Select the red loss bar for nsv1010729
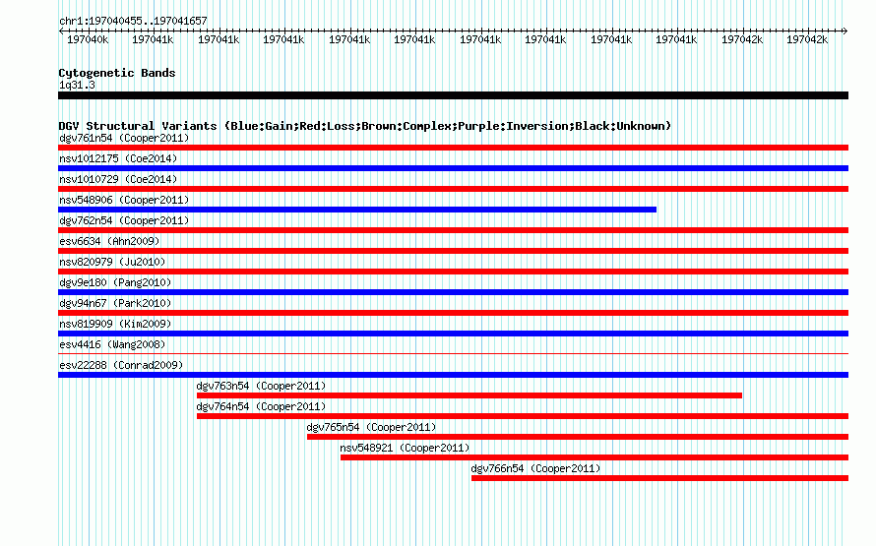The height and width of the screenshot is (546, 876). pyautogui.click(x=453, y=189)
